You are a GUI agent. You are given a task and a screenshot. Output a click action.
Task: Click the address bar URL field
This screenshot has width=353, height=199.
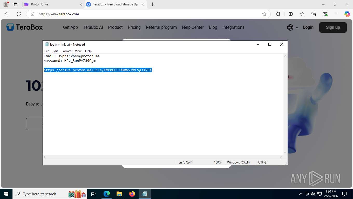[x=148, y=14]
